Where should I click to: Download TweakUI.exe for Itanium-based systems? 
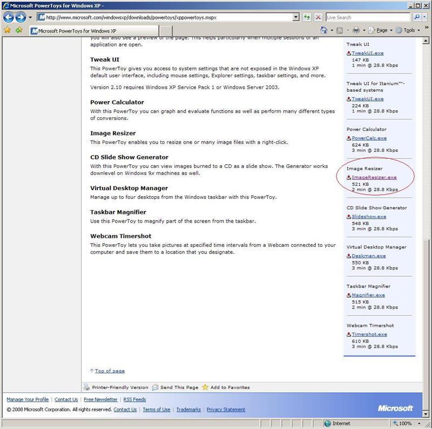point(368,99)
